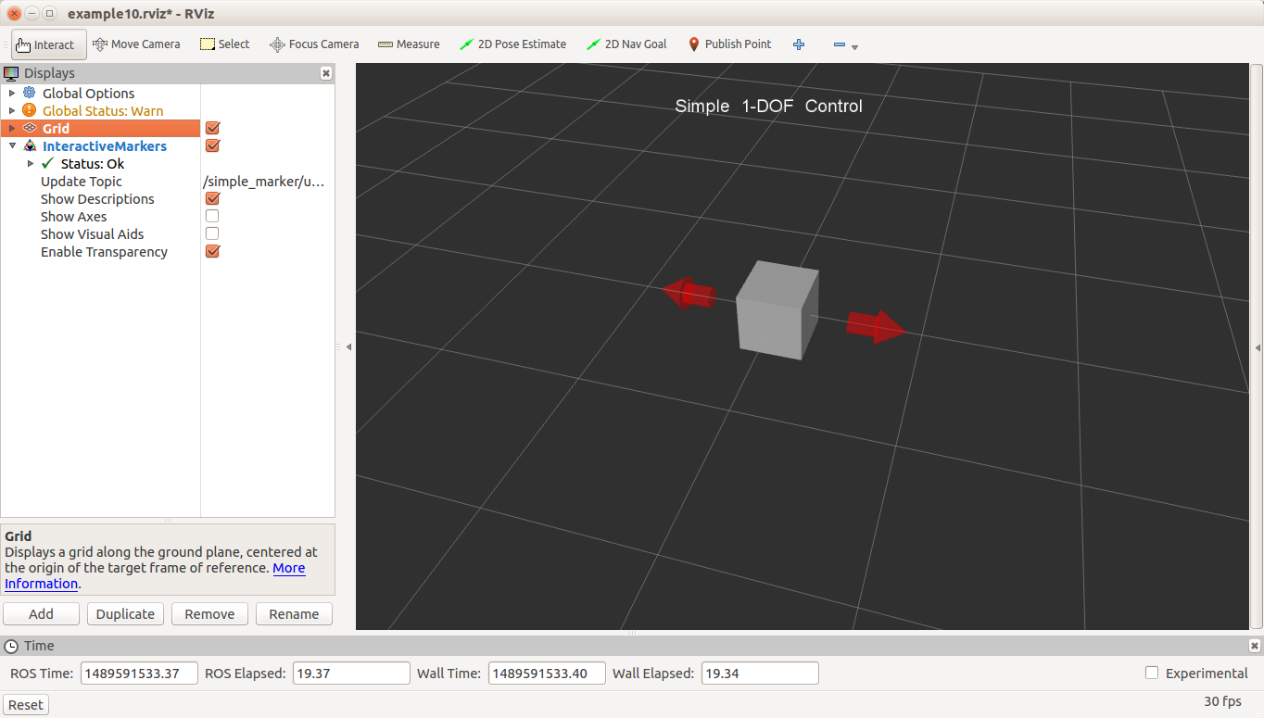Image resolution: width=1264 pixels, height=718 pixels.
Task: Activate the Move Camera tool
Action: tap(135, 44)
